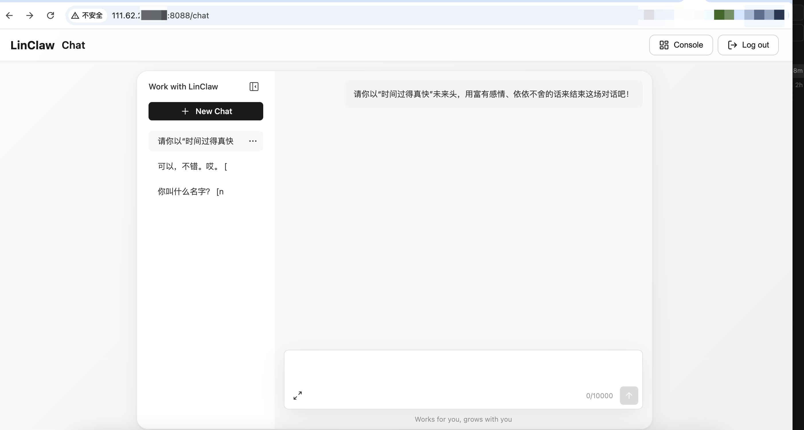Screen dimensions: 804x430
Task: Reload the page via browser refresh icon
Action: (50, 15)
